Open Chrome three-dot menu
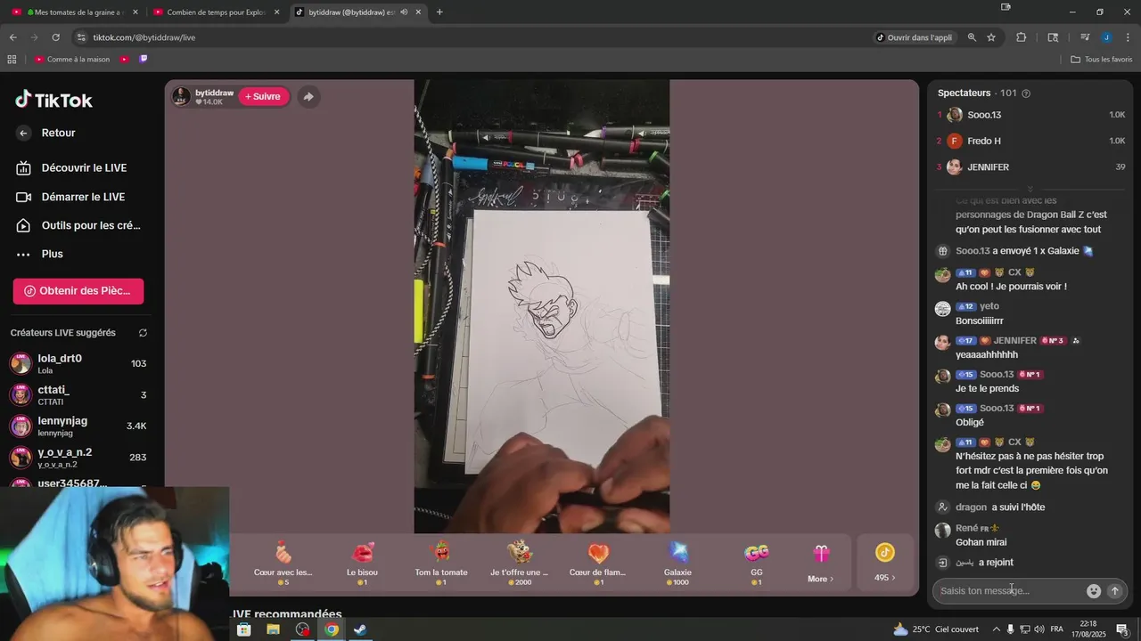This screenshot has width=1141, height=641. coord(1128,37)
